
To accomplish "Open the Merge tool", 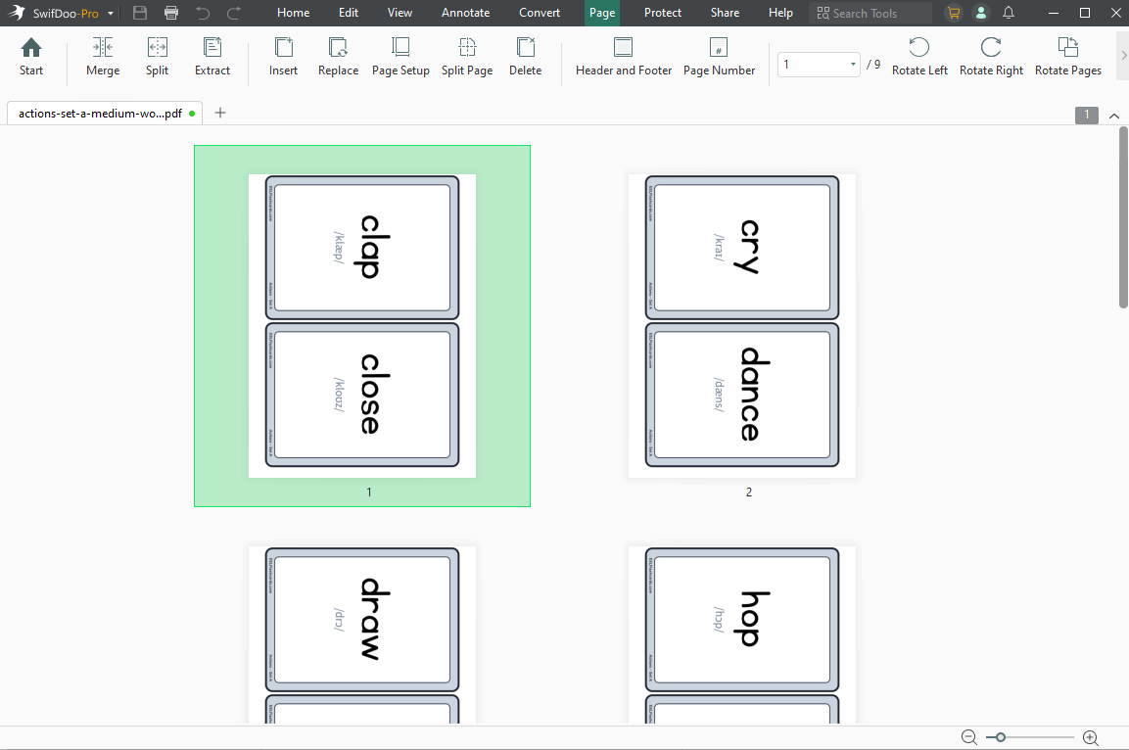I will 103,57.
